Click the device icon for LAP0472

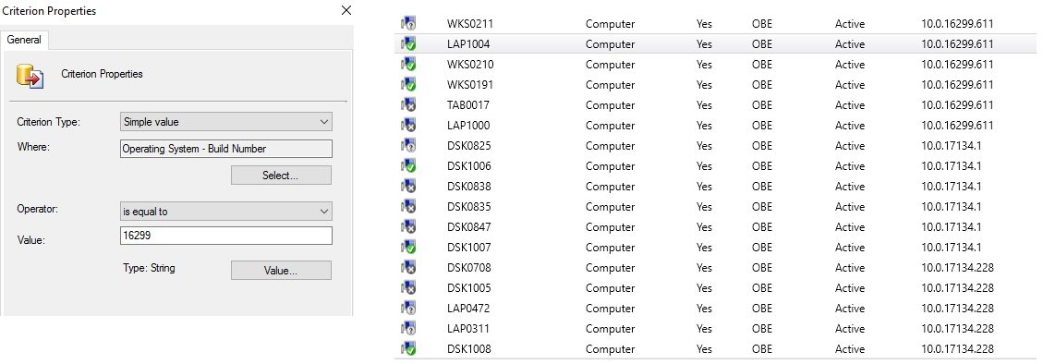[407, 309]
